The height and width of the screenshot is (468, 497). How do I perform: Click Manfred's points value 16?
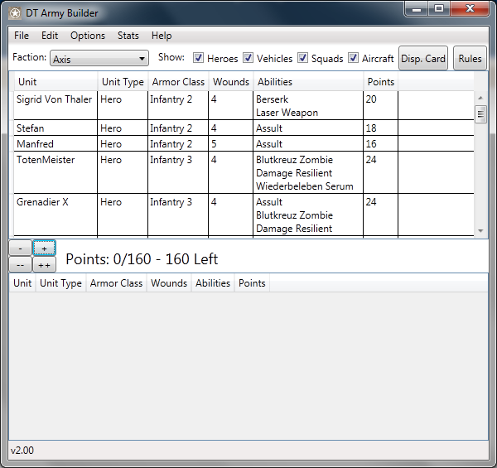(371, 144)
